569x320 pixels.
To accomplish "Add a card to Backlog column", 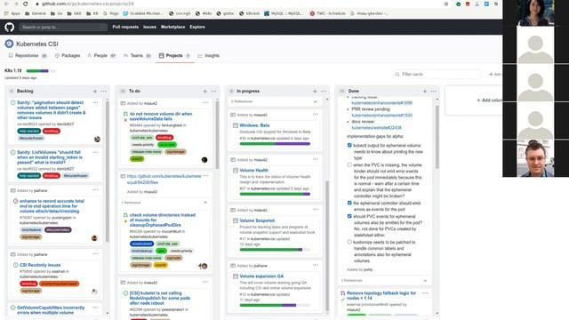I will click(x=95, y=91).
